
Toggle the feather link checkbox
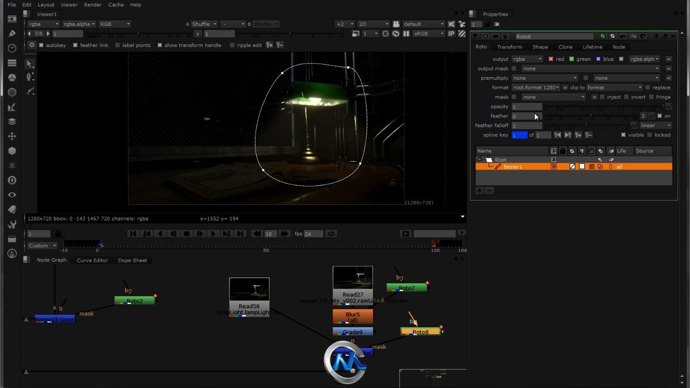coord(75,45)
